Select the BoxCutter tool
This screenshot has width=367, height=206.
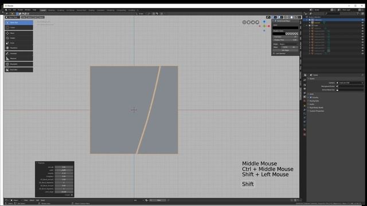coord(19,70)
